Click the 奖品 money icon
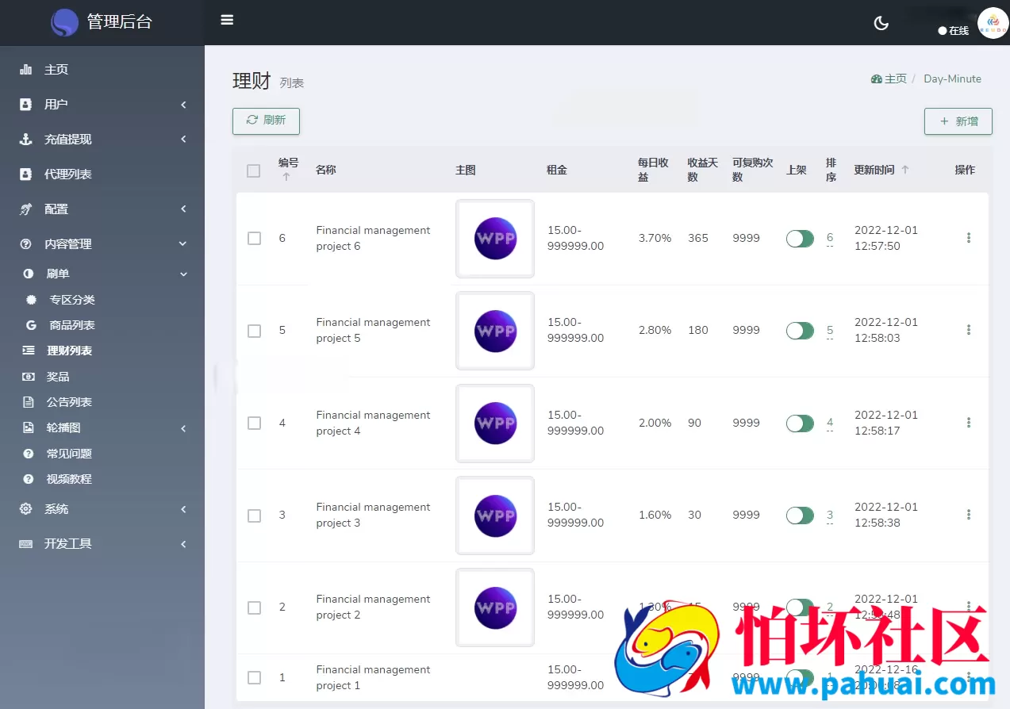The image size is (1010, 709). [29, 377]
